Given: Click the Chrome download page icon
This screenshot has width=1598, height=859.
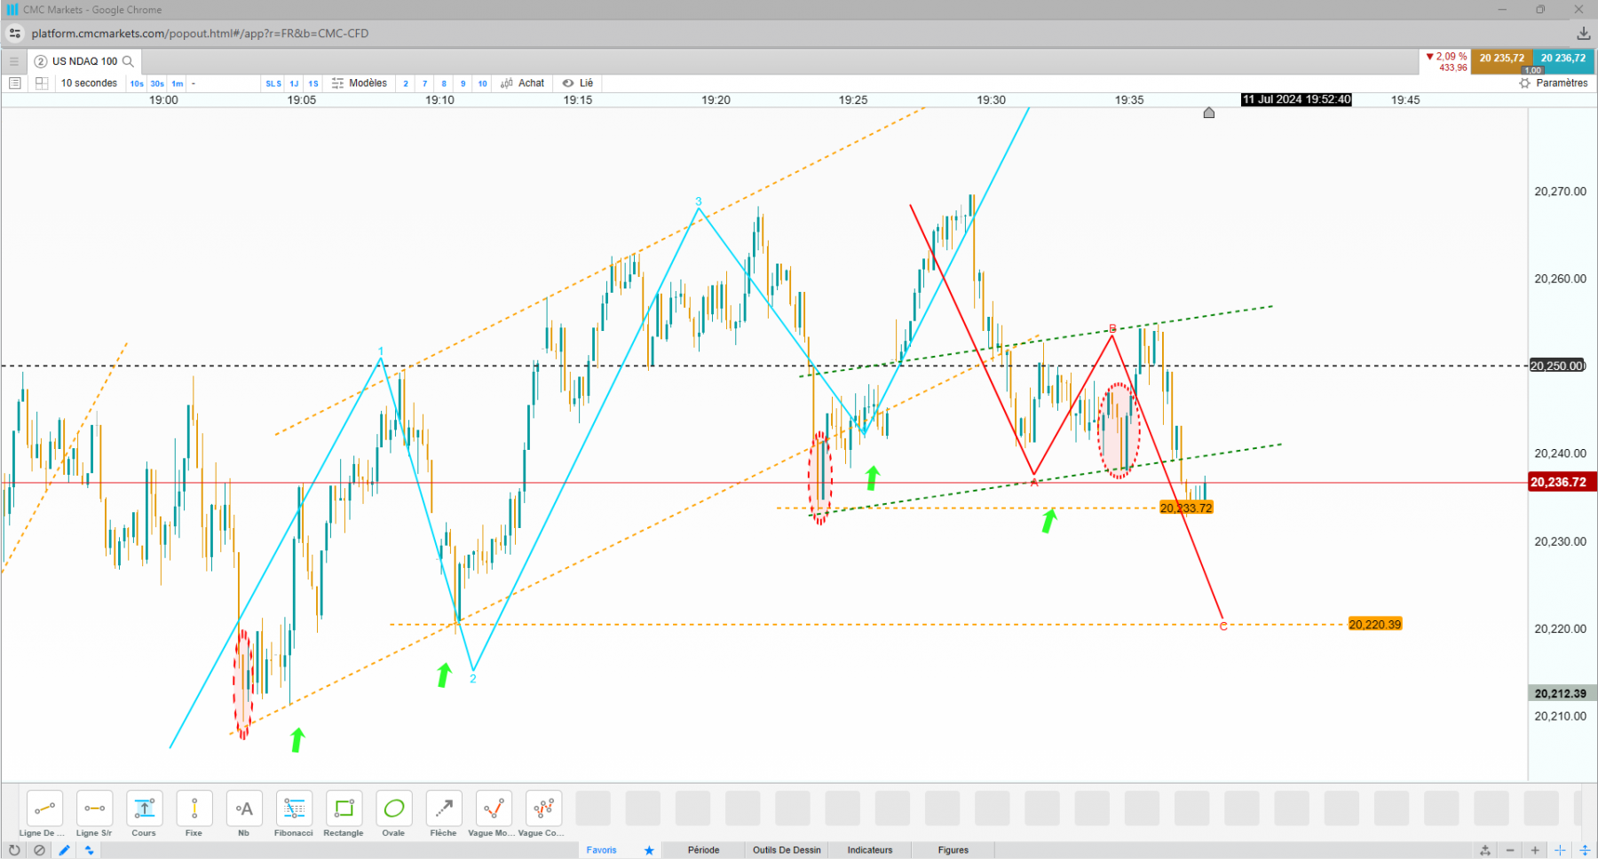Looking at the screenshot, I should pos(1583,34).
